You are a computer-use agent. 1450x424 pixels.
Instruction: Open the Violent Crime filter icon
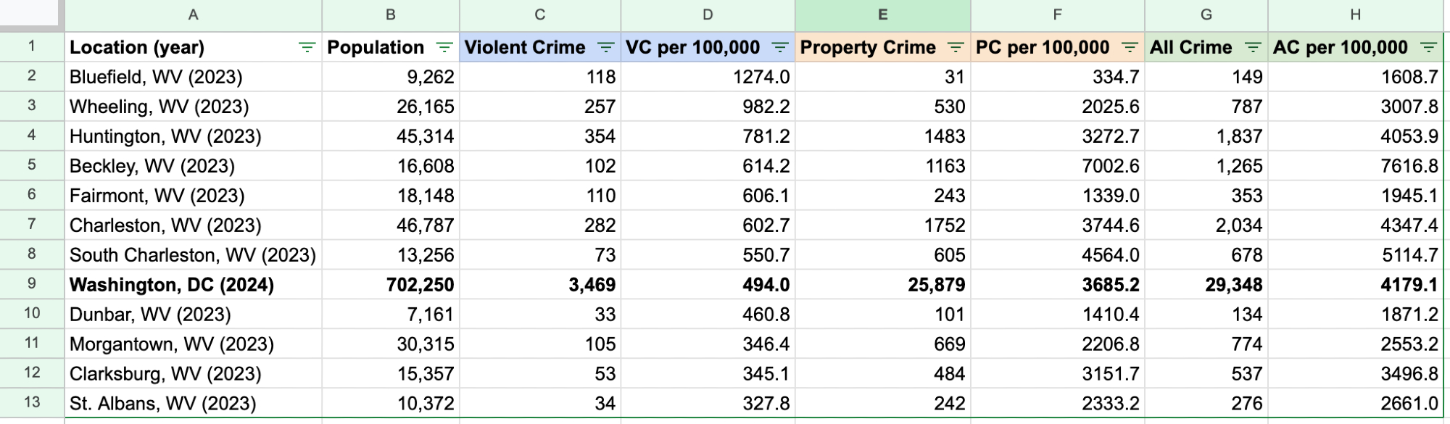coord(605,48)
